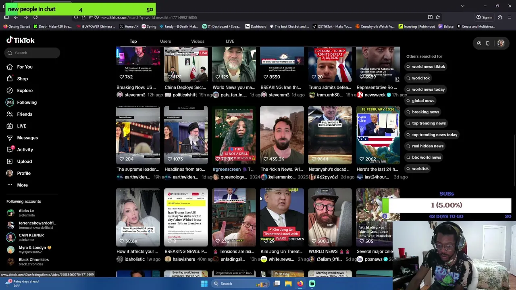The height and width of the screenshot is (290, 516).
Task: Switch to the Videos tab
Action: [198, 41]
